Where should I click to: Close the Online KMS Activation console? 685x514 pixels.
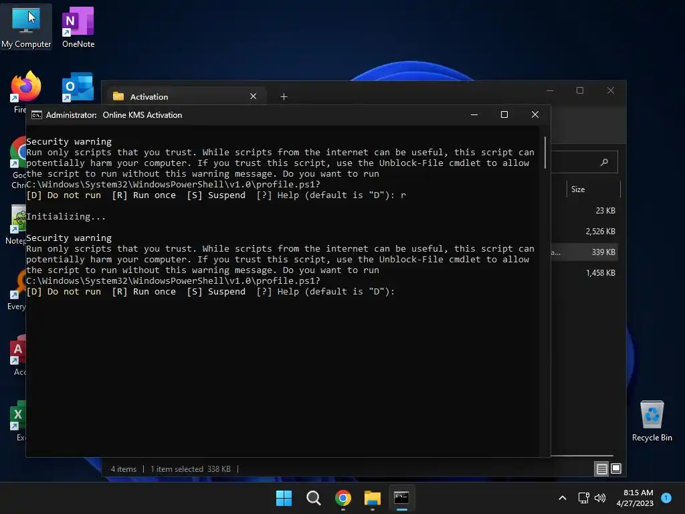(534, 114)
